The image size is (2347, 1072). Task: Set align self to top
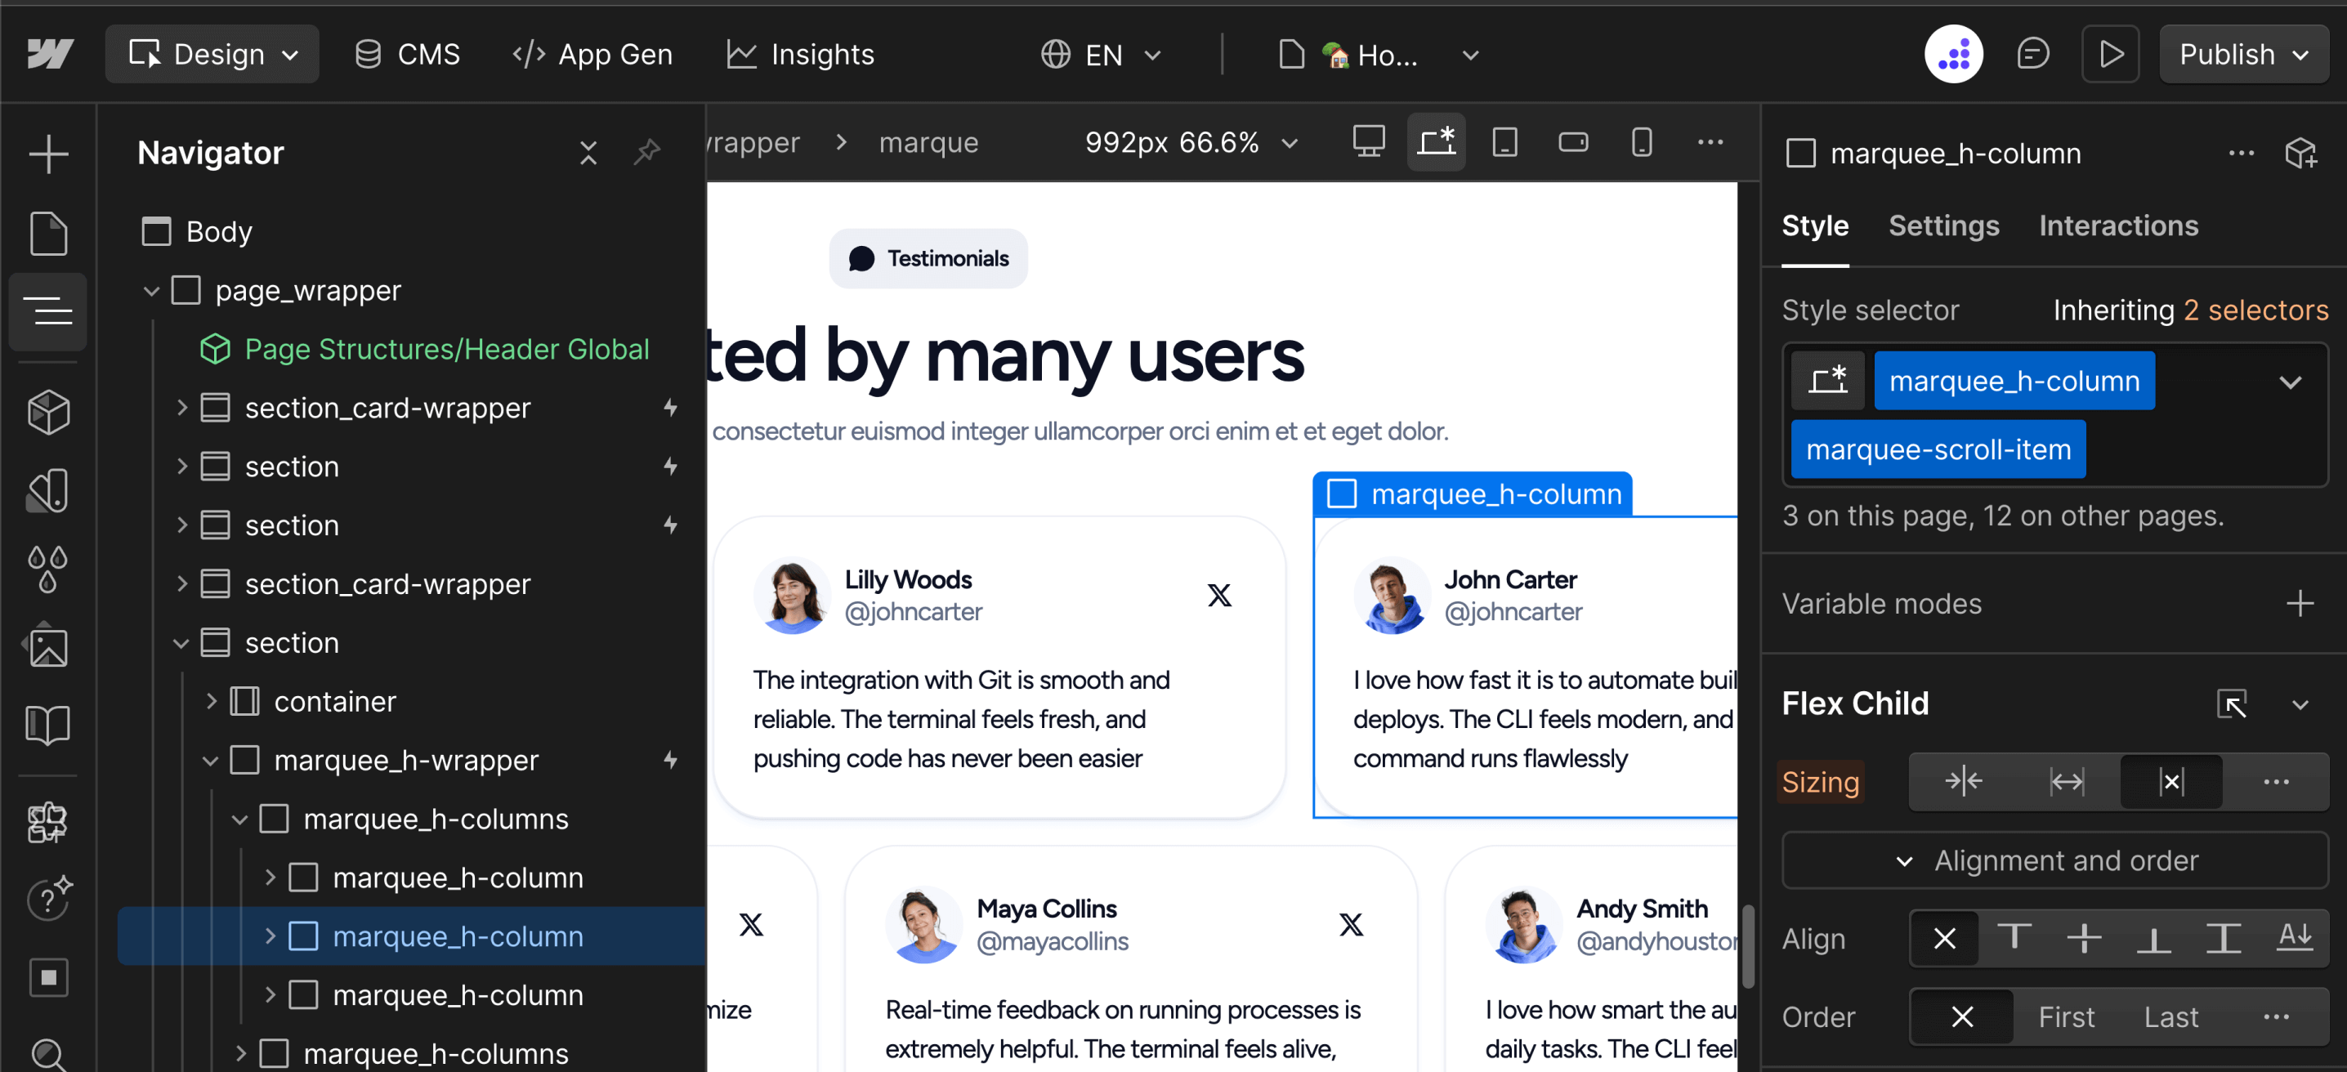pyautogui.click(x=2014, y=939)
